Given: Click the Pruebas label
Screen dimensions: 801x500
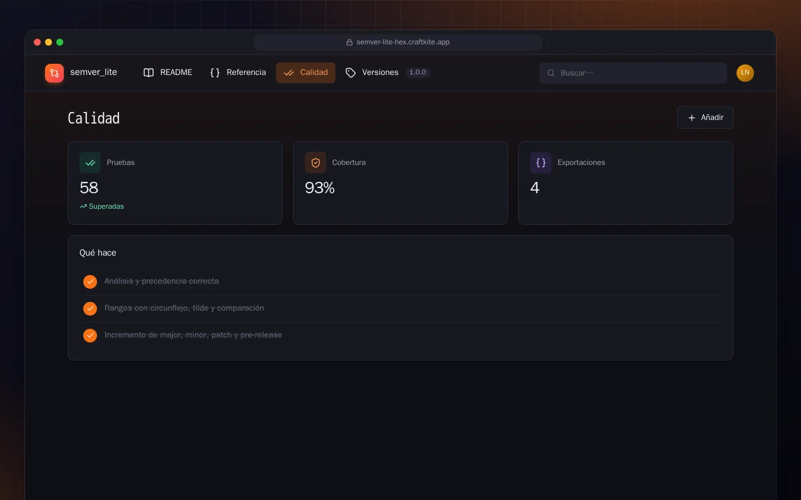Looking at the screenshot, I should [x=121, y=162].
